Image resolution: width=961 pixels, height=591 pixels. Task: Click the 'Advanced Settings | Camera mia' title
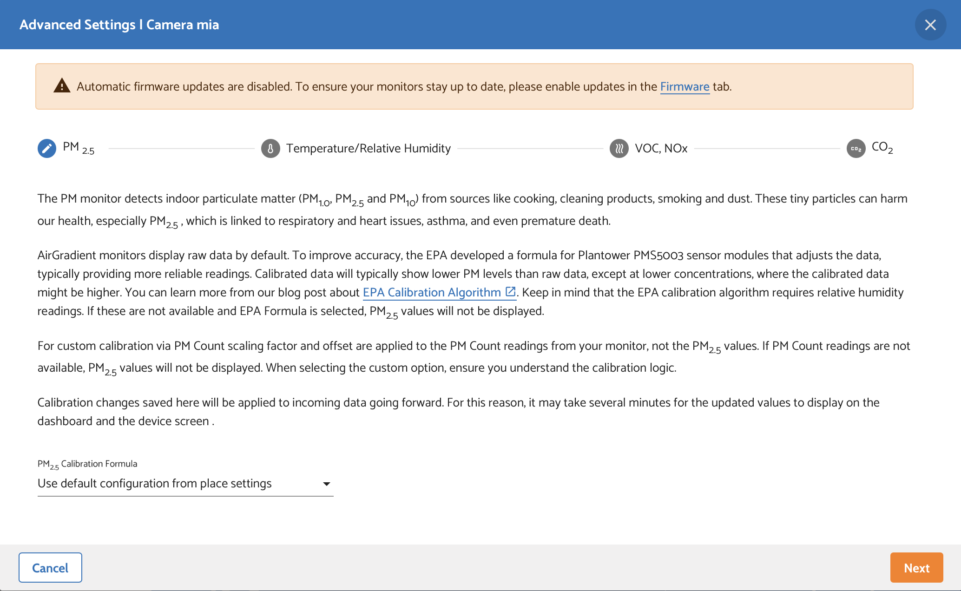(119, 25)
